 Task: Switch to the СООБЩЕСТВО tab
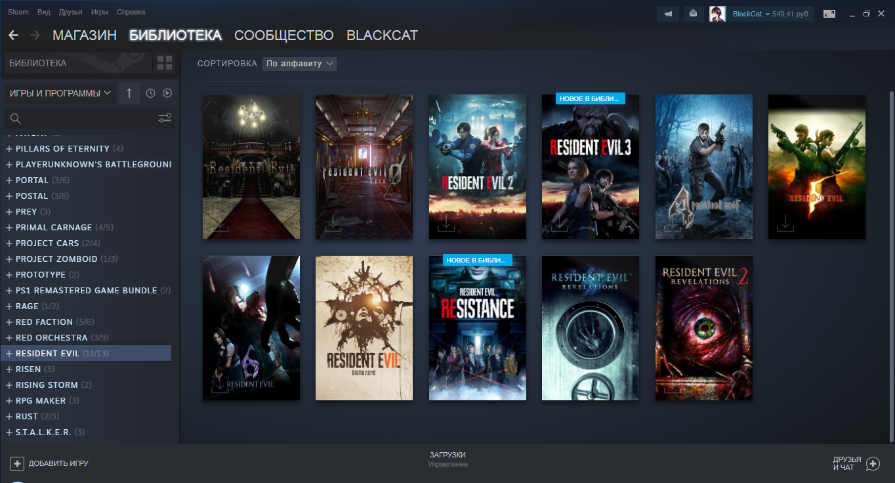pyautogui.click(x=284, y=35)
